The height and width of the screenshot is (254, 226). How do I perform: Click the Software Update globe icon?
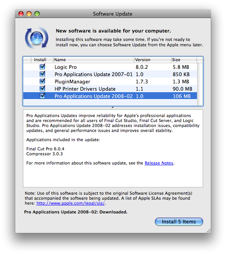click(x=37, y=38)
